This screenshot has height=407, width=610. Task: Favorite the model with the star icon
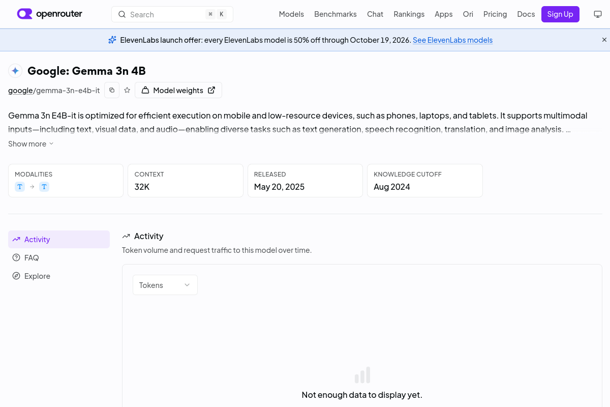tap(127, 90)
